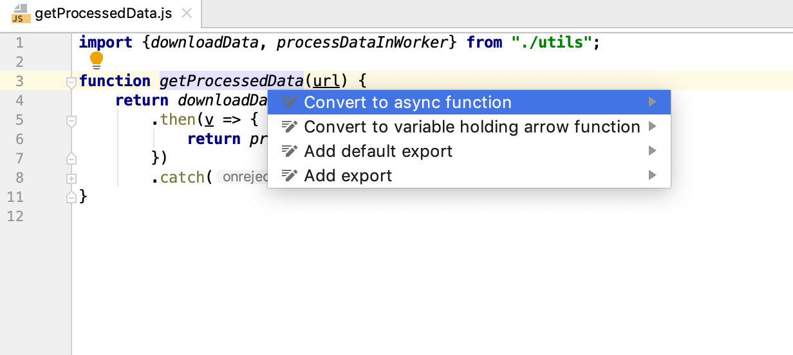Click the "./utils" import path string
This screenshot has width=793, height=355.
tap(552, 42)
